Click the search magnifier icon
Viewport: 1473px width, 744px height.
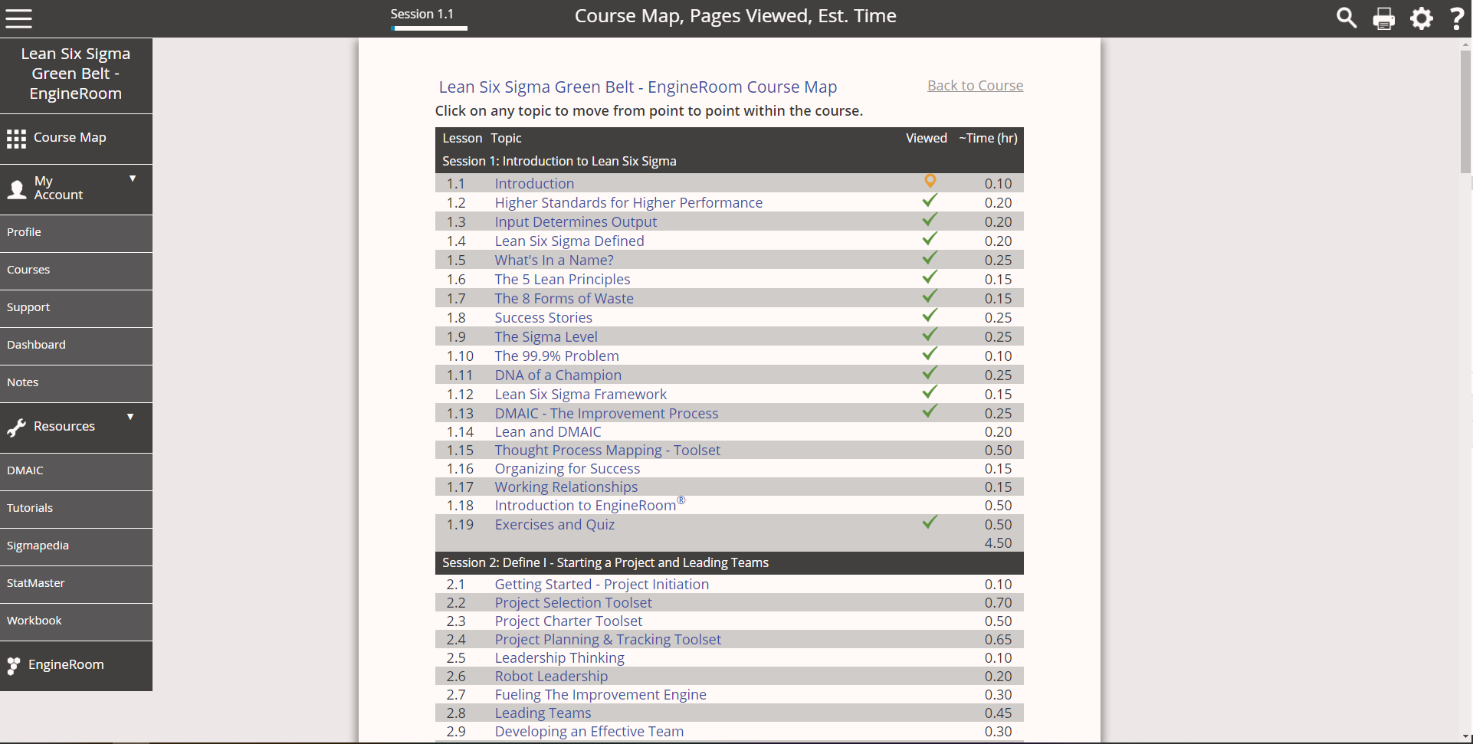1347,18
